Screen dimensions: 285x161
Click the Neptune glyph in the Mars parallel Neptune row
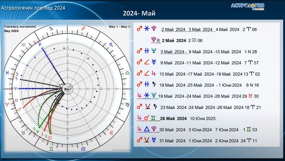[x=154, y=51]
